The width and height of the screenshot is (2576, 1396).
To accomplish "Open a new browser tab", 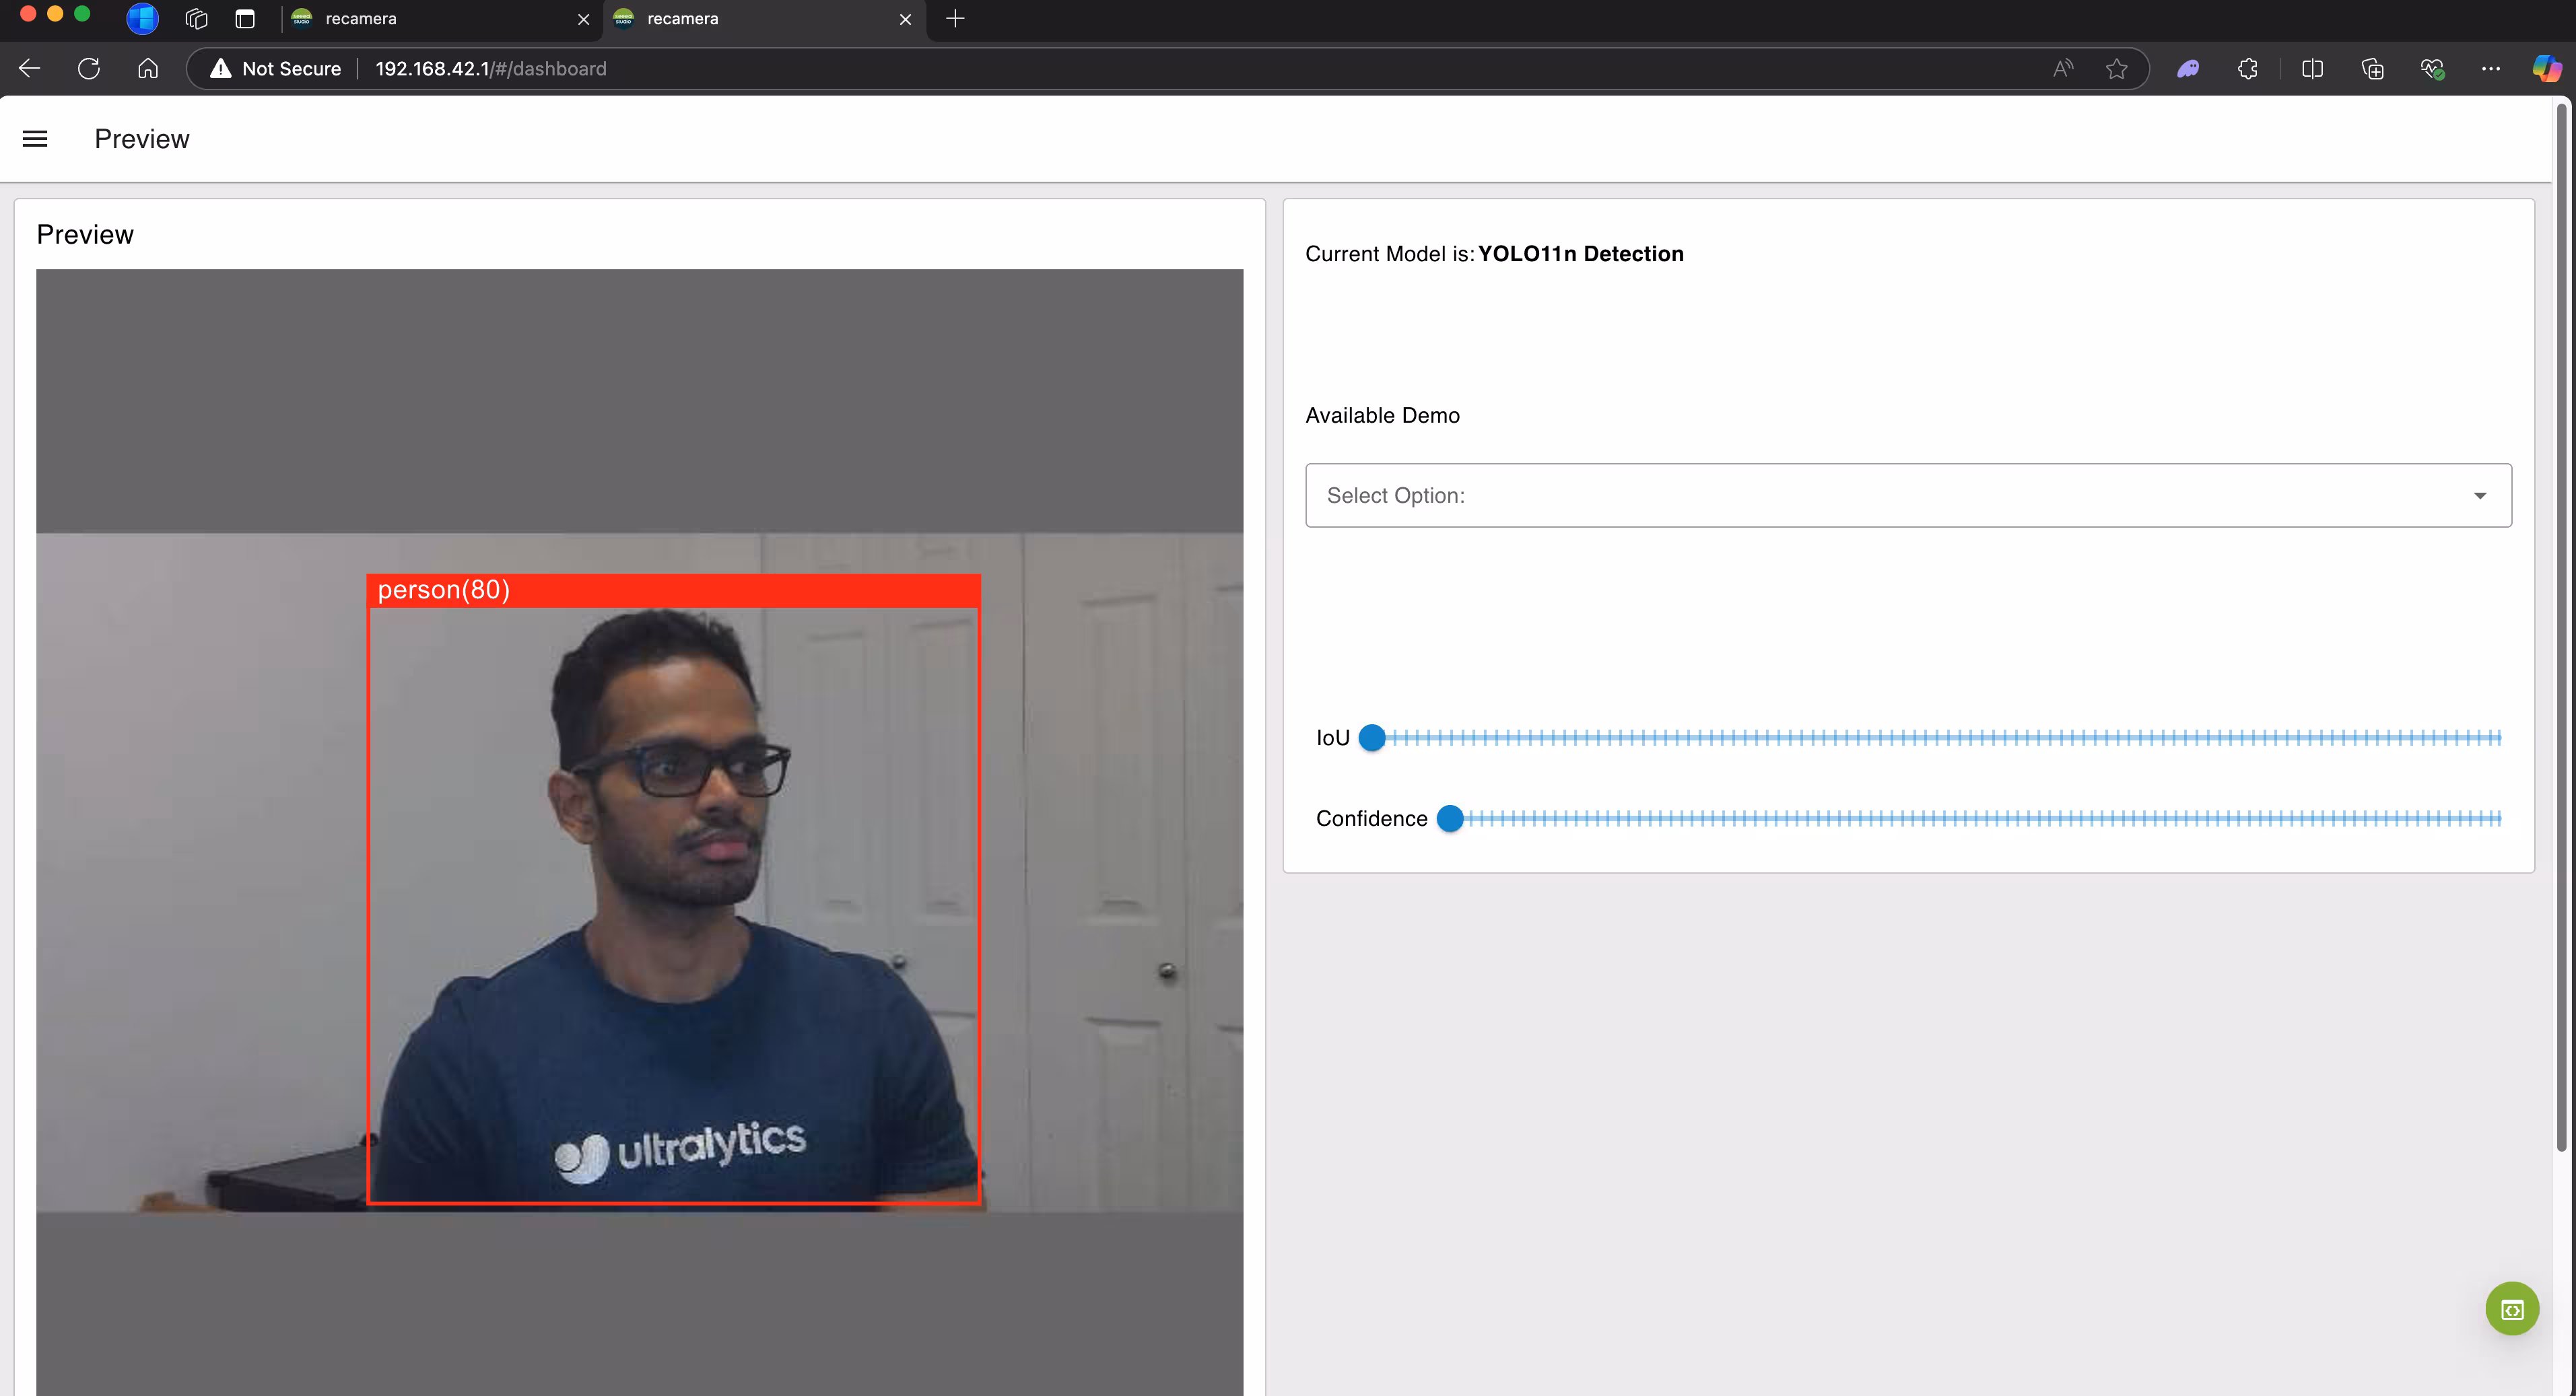I will pos(955,18).
